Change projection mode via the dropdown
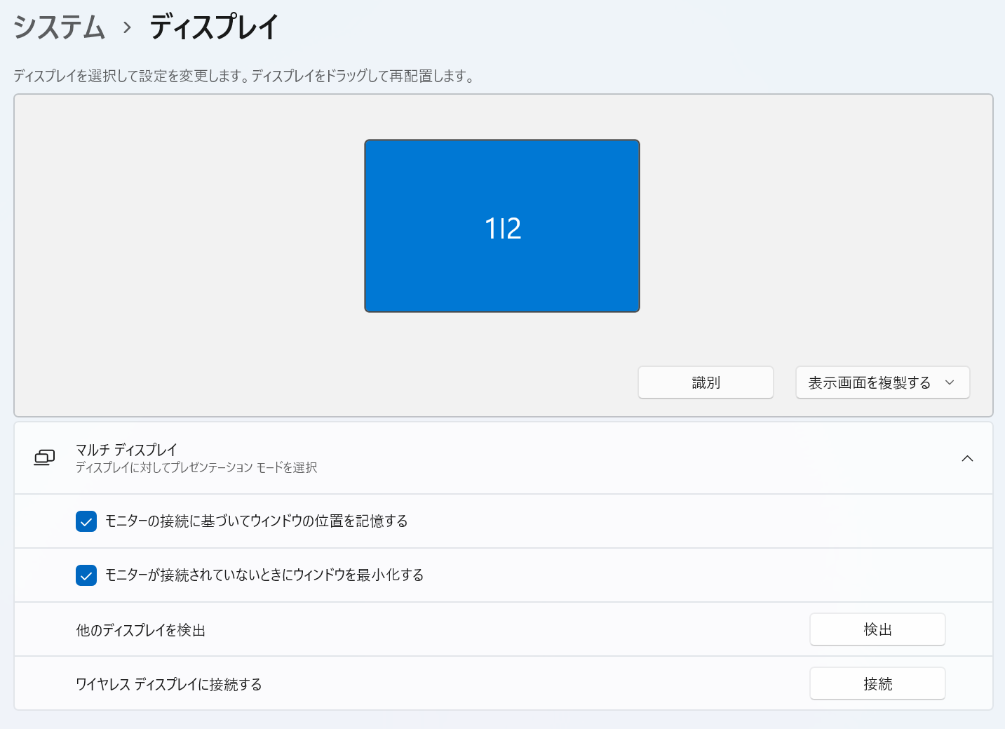 pyautogui.click(x=882, y=382)
